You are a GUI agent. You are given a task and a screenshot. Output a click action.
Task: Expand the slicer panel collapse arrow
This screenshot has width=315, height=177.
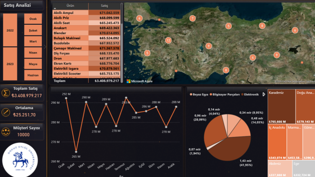[x=45, y=47]
